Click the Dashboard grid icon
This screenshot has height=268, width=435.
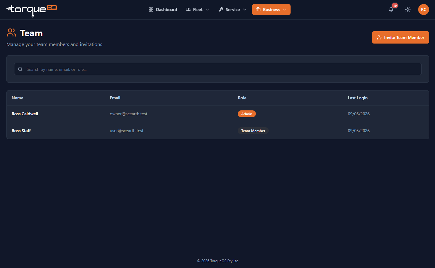click(151, 10)
